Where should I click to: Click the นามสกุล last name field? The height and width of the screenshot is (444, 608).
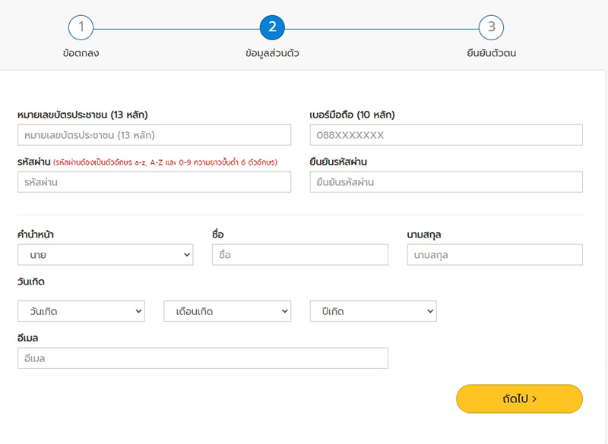point(494,255)
